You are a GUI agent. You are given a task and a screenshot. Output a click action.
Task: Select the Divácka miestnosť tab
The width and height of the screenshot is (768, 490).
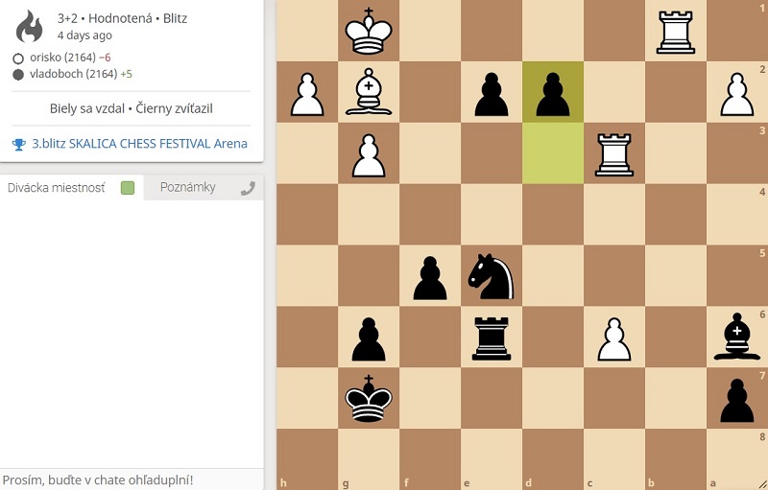[x=56, y=188]
